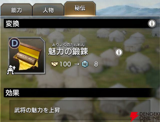The image size is (160, 122).
Task: Click the red Dengeki lightning logo
Action: tap(134, 117)
